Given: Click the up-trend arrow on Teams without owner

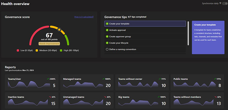Looking at the screenshot, I should click(x=160, y=79).
